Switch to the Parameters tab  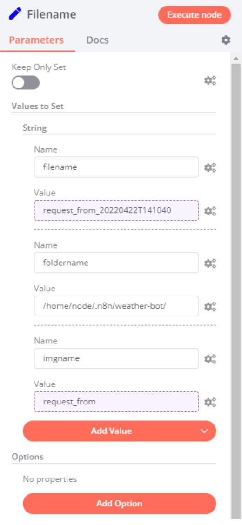pos(36,40)
